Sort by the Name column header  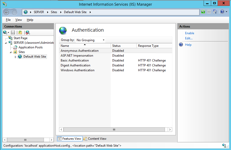tap(85, 46)
